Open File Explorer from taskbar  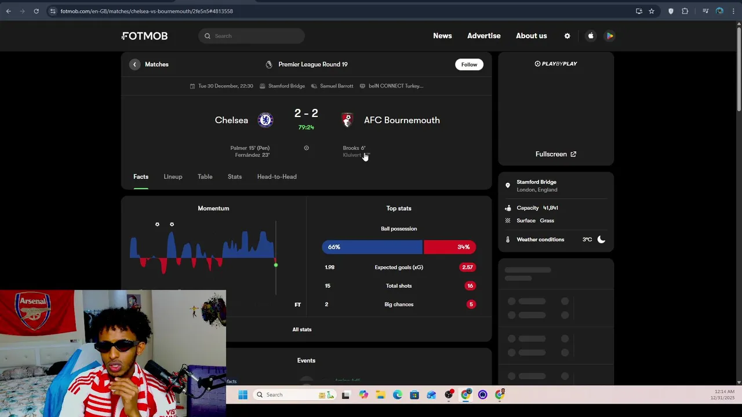380,395
